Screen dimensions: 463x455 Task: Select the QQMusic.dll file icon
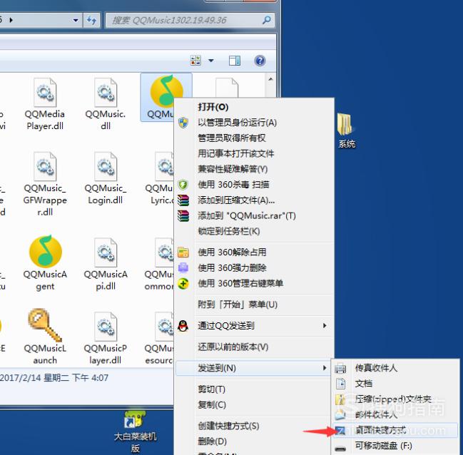[106, 92]
